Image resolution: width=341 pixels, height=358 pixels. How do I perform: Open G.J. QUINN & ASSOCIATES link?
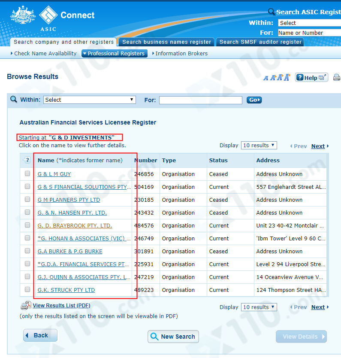point(84,277)
